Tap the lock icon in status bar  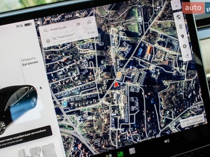(39, 23)
